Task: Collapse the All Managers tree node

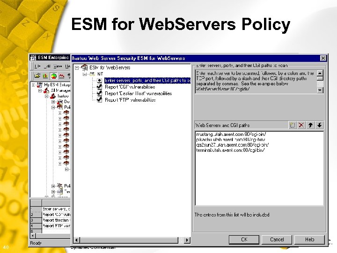Action: [x=40, y=90]
